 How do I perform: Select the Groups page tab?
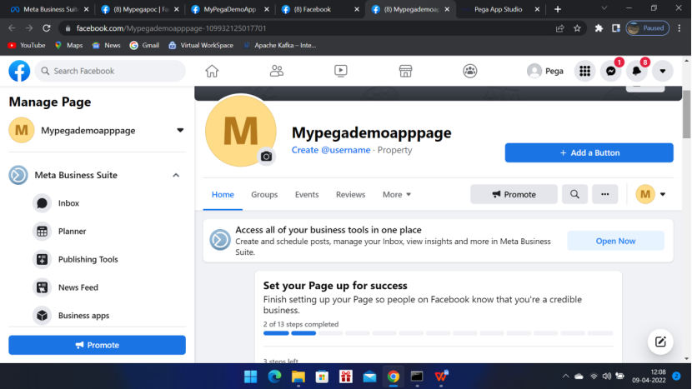tap(264, 195)
